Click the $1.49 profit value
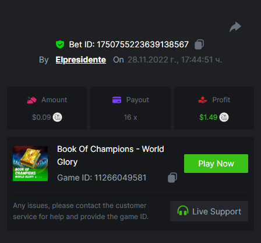The width and height of the screenshot is (261, 243). tap(209, 117)
